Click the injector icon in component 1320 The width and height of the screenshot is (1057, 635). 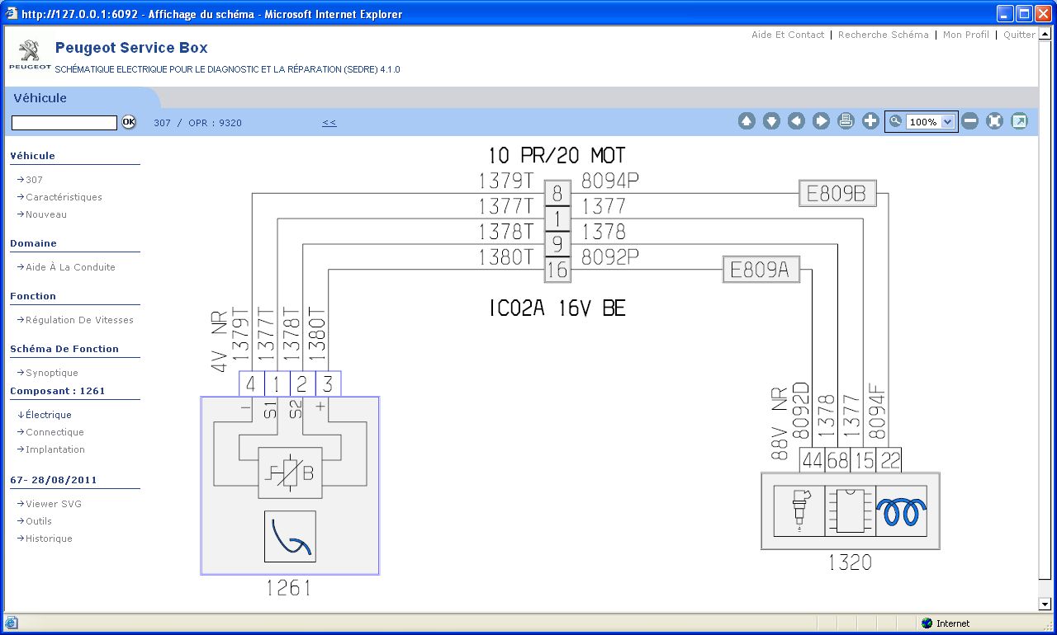[x=799, y=511]
